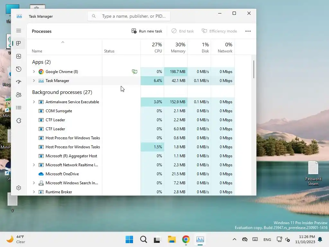The height and width of the screenshot is (247, 329).
Task: Sort by the Network column header
Action: 223,47
